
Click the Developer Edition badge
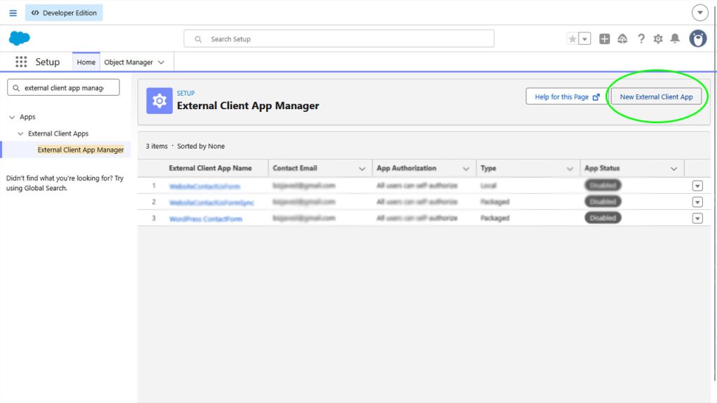(x=64, y=13)
